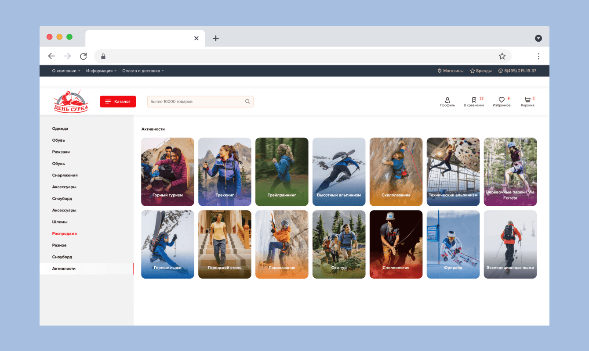Select Снаряжение in the sidebar
The image size is (589, 351).
(65, 175)
